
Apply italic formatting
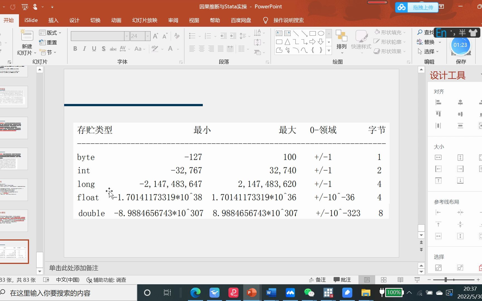(x=84, y=48)
